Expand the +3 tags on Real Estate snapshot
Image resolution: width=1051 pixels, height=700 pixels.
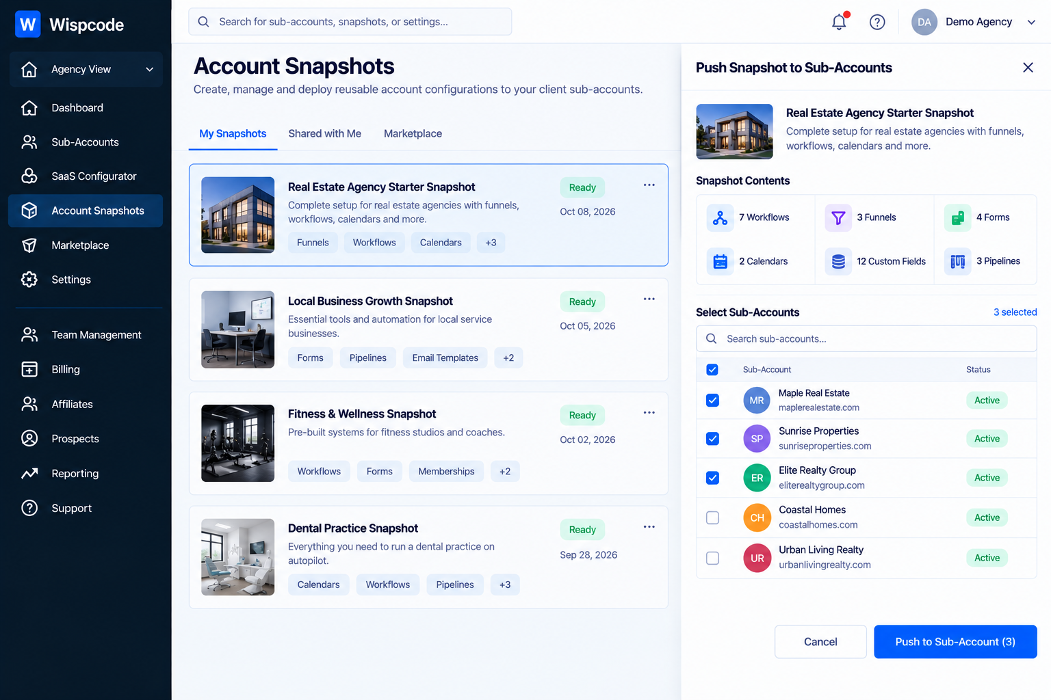click(491, 243)
